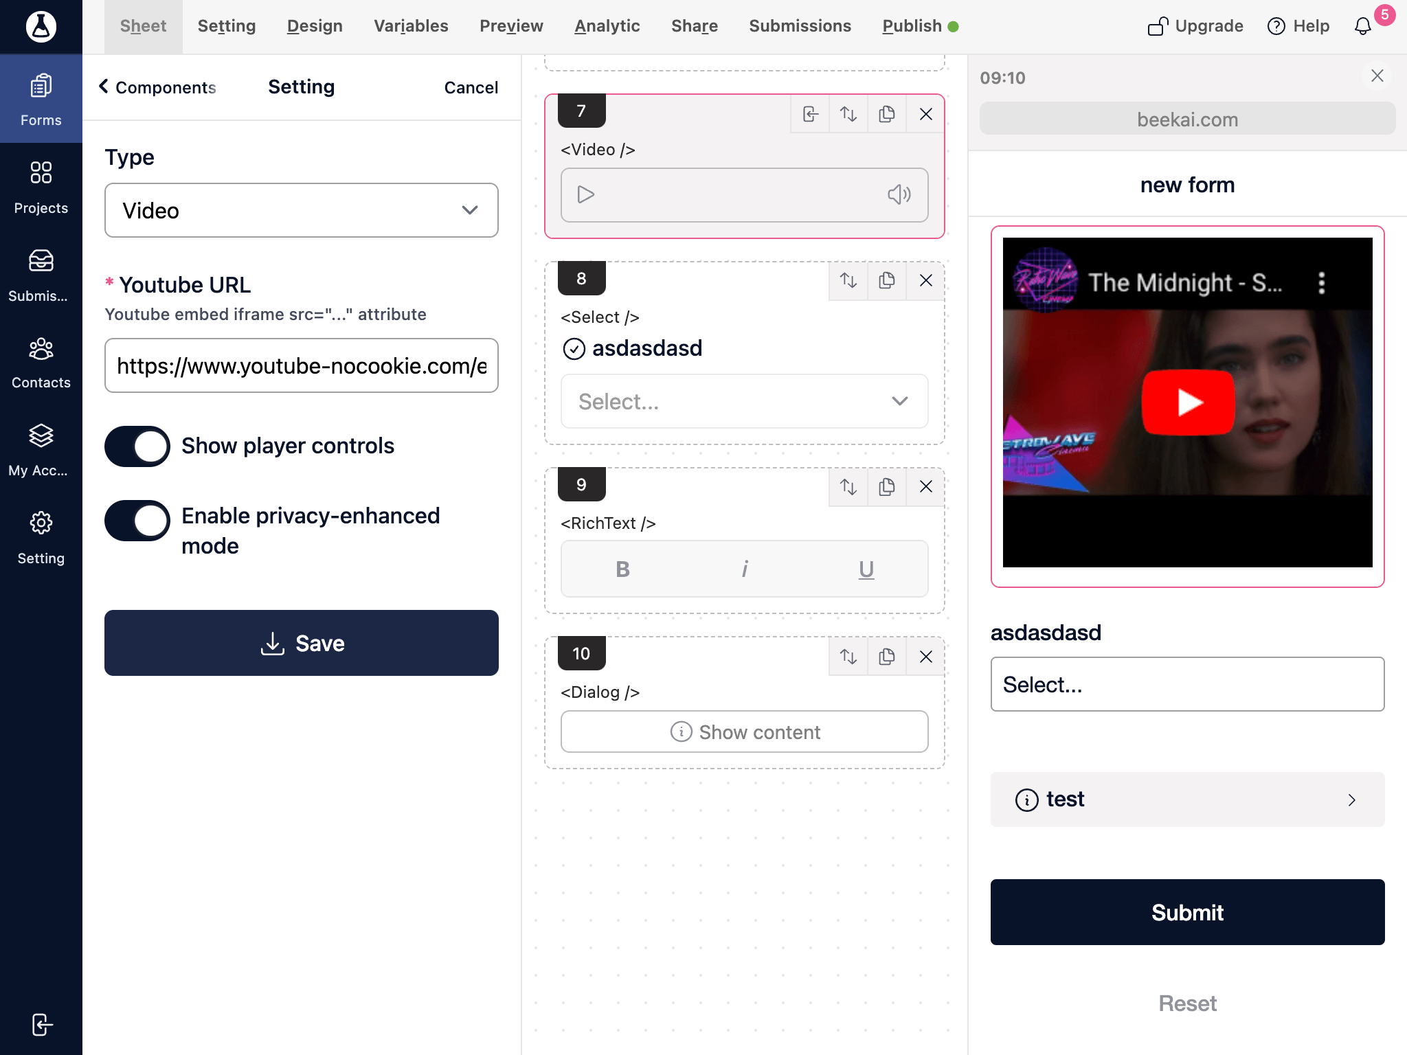Switch to the Design tab
The height and width of the screenshot is (1055, 1407).
(x=315, y=26)
